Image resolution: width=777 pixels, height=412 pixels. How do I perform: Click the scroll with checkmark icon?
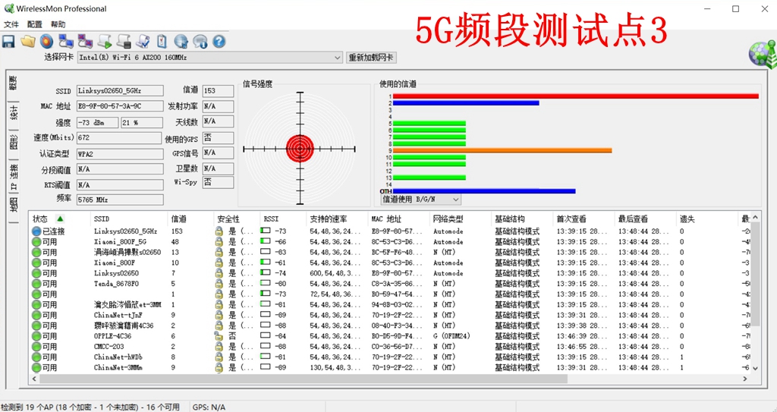point(143,41)
